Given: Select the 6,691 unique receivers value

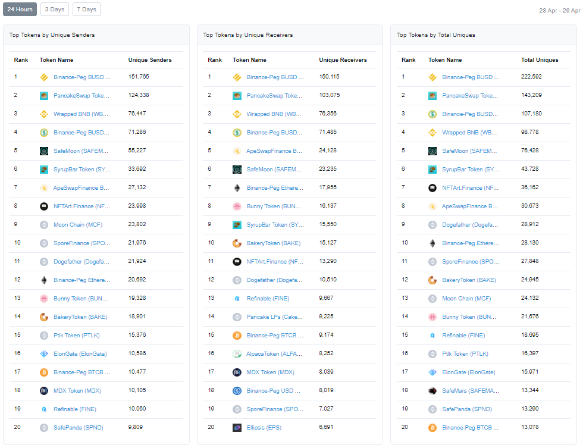Looking at the screenshot, I should coord(326,427).
